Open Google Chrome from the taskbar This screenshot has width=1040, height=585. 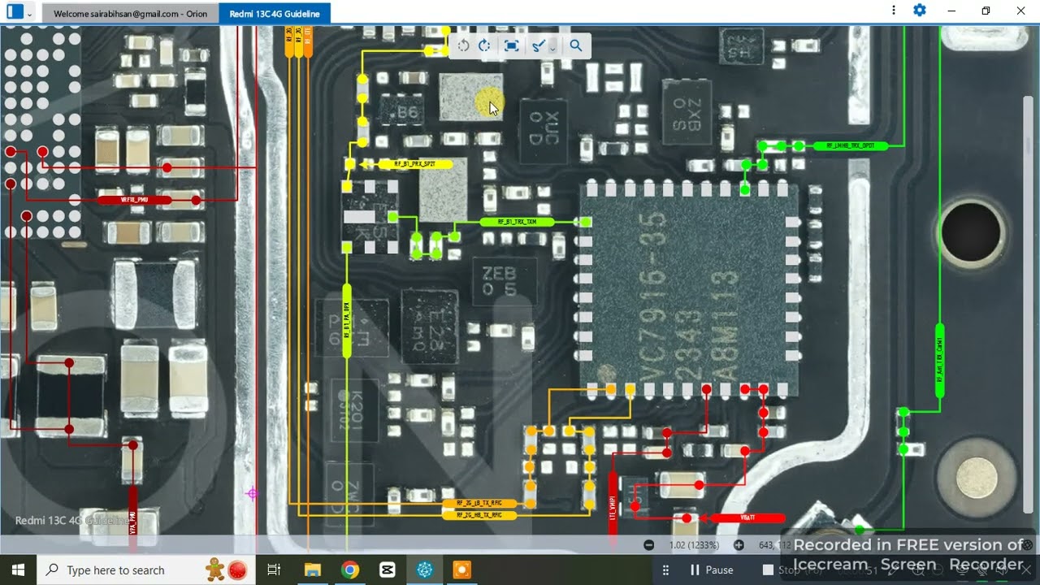(x=350, y=570)
